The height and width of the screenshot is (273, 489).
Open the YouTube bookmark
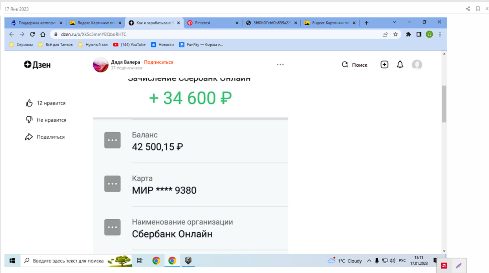click(x=129, y=45)
